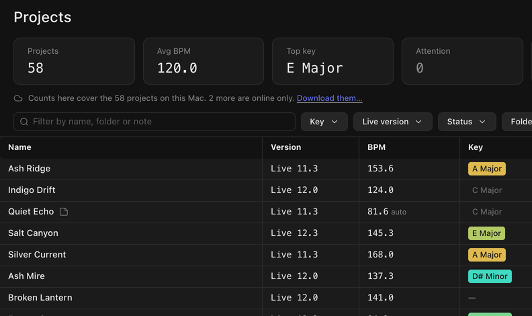Click the C Major key in Quiet Echo row
This screenshot has height=316, width=532.
click(487, 212)
